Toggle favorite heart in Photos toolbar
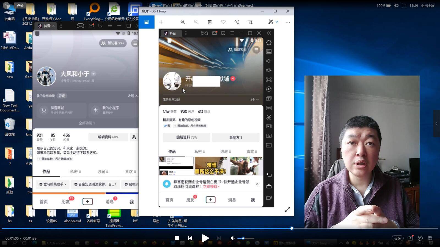 (x=223, y=22)
